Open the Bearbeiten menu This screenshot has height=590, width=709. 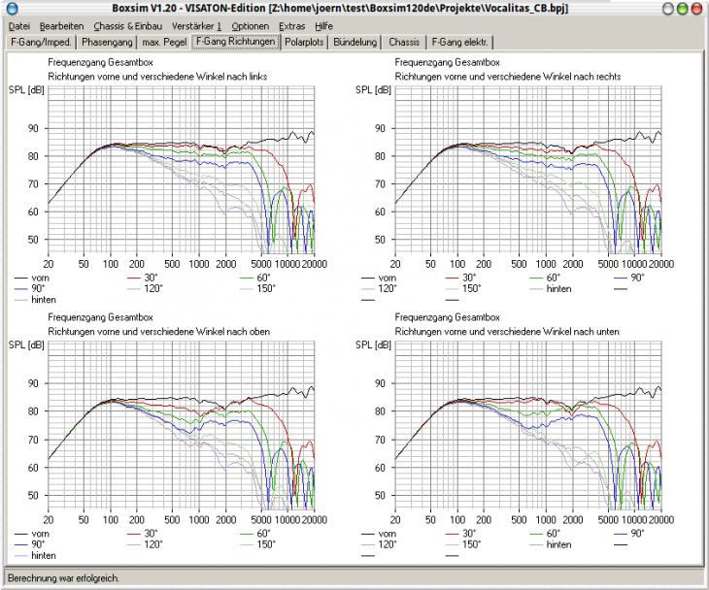click(61, 26)
